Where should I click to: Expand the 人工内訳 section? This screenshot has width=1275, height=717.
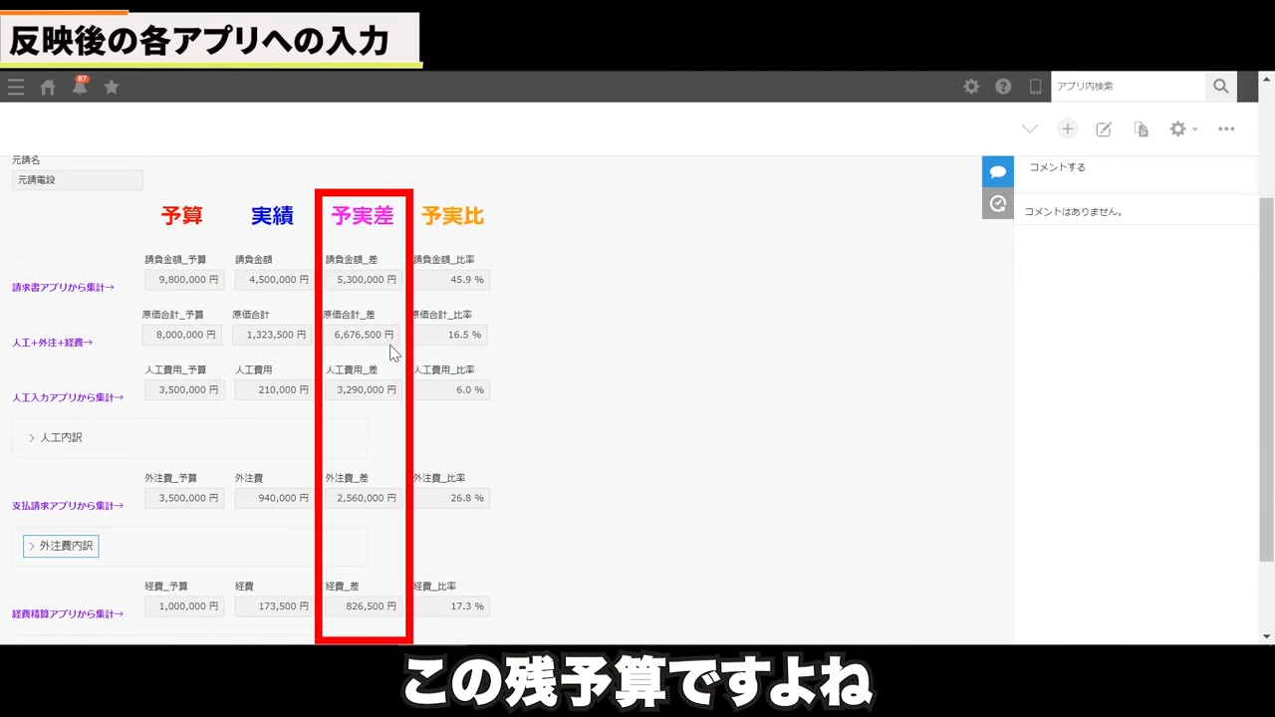60,437
